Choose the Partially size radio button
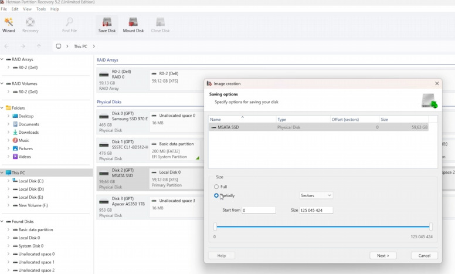The height and width of the screenshot is (274, 455). click(x=216, y=195)
